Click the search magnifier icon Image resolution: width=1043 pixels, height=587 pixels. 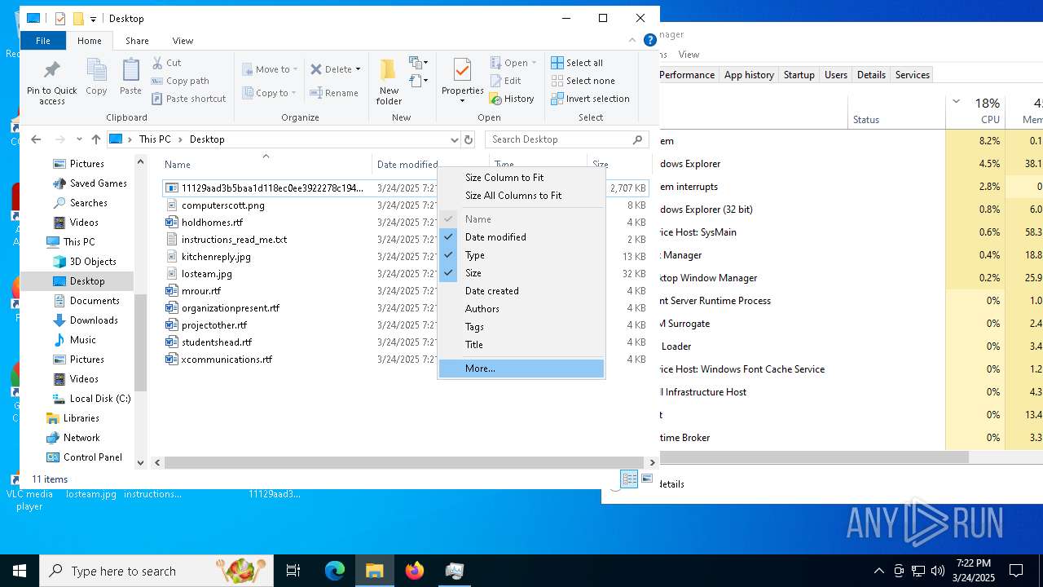tap(638, 139)
